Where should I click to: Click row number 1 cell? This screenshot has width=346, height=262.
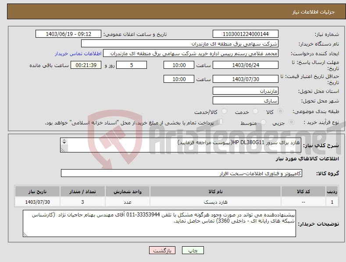click(332, 202)
